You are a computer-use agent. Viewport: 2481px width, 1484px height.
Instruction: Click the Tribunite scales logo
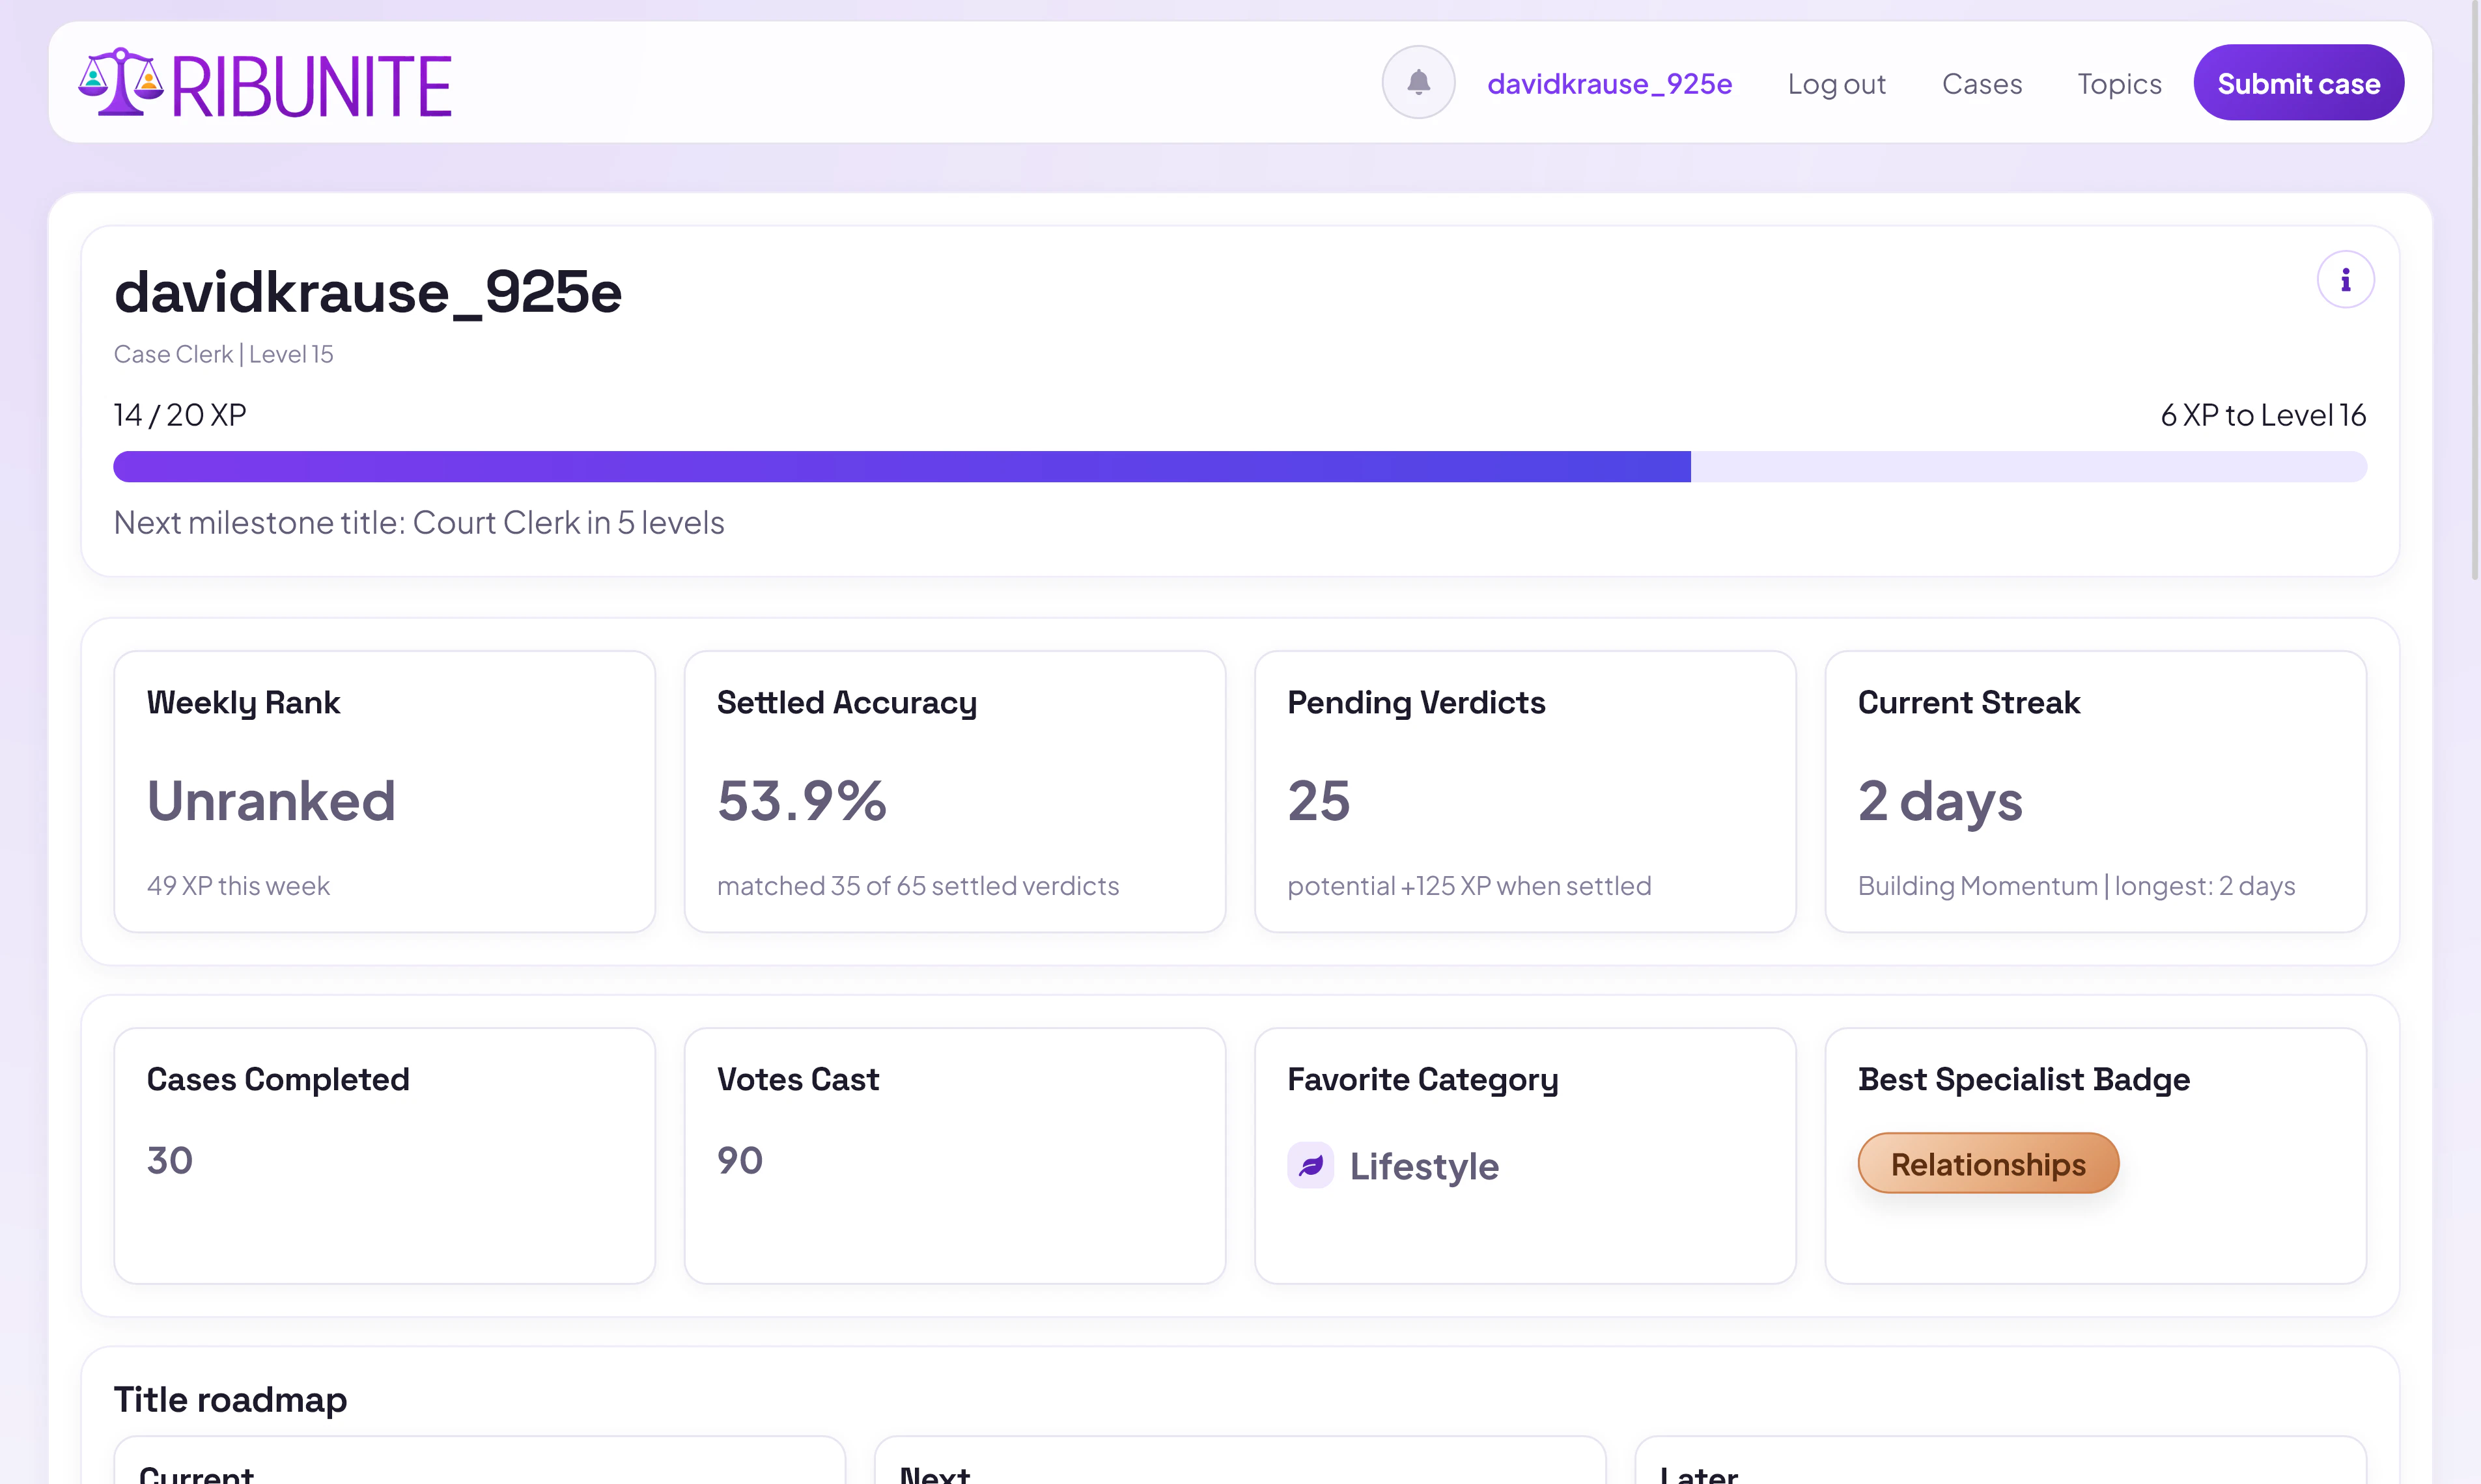click(x=121, y=83)
